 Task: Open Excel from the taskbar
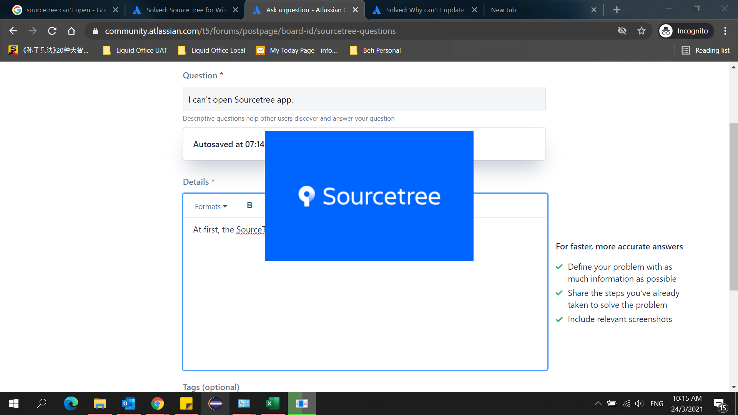pos(273,403)
